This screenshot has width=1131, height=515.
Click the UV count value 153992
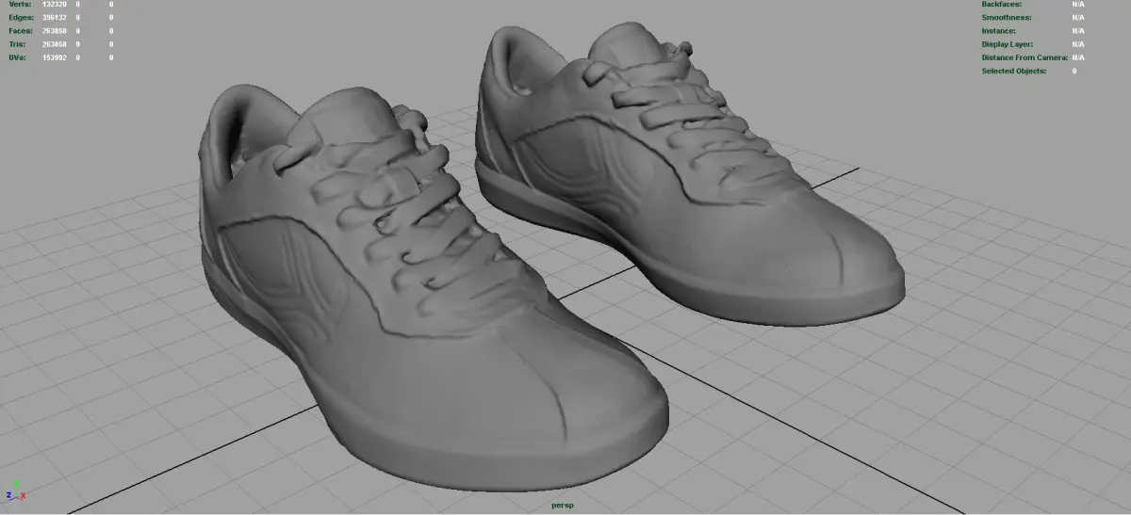(x=55, y=57)
